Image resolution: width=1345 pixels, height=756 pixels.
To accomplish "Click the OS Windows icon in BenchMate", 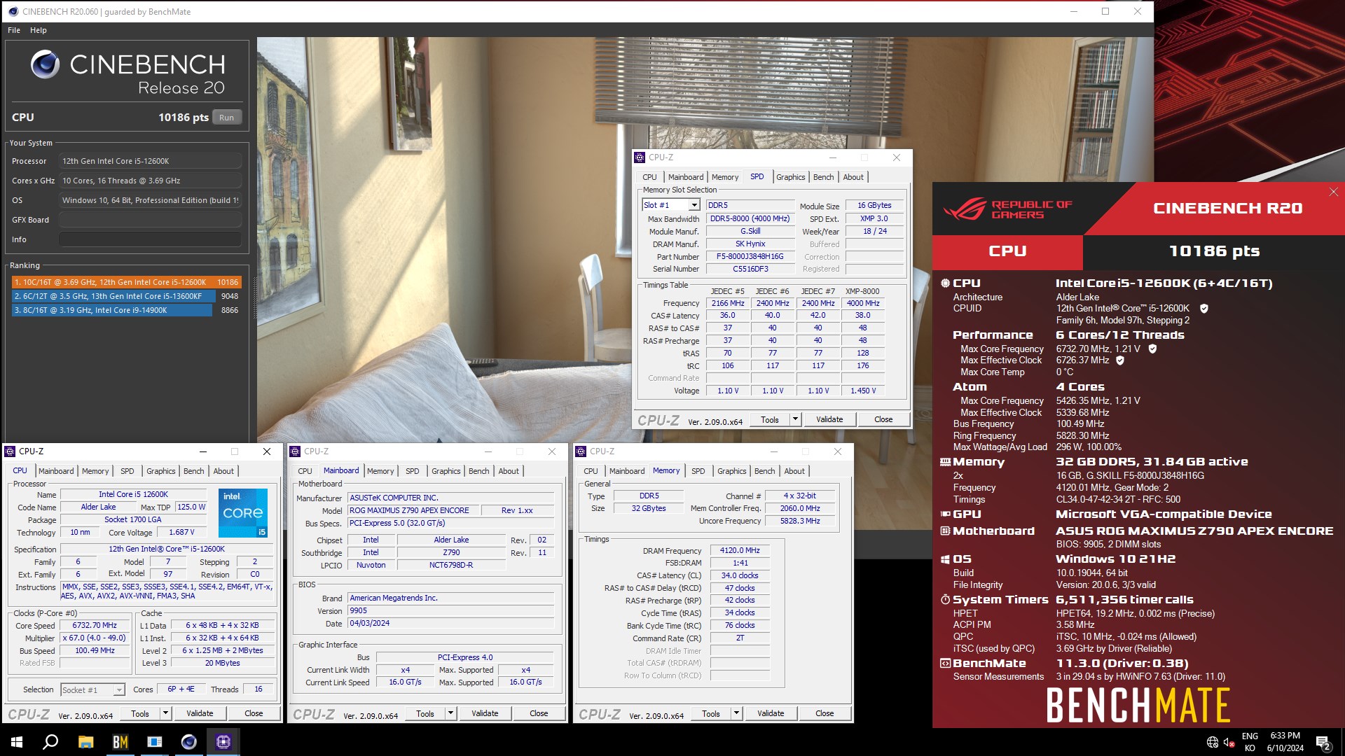I will click(945, 559).
